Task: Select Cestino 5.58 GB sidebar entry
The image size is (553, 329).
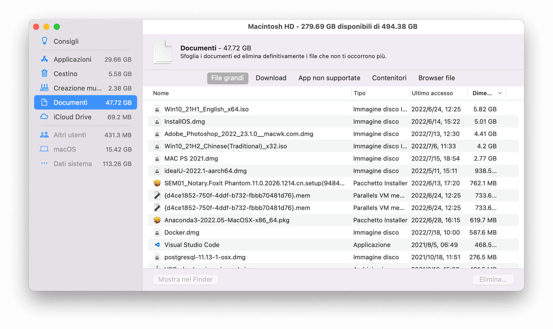Action: click(x=85, y=74)
